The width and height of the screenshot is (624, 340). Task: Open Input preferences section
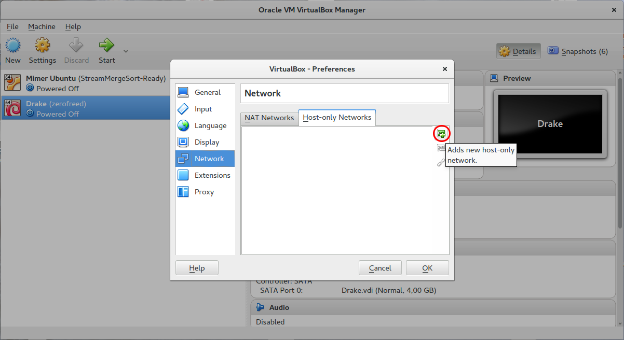[x=205, y=109]
